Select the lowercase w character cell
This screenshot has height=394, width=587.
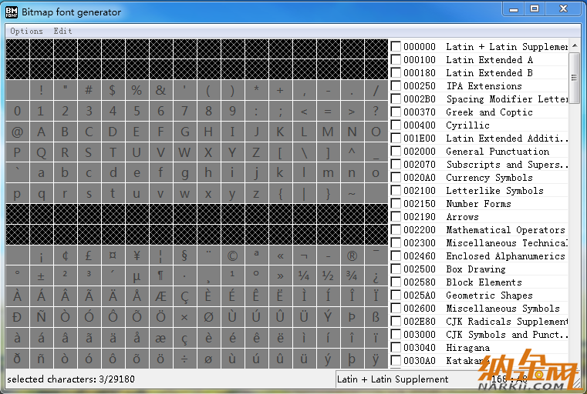point(184,194)
